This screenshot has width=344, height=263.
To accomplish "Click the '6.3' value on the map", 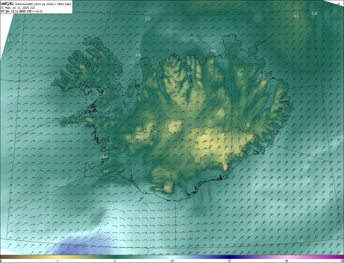I will point(262,75).
